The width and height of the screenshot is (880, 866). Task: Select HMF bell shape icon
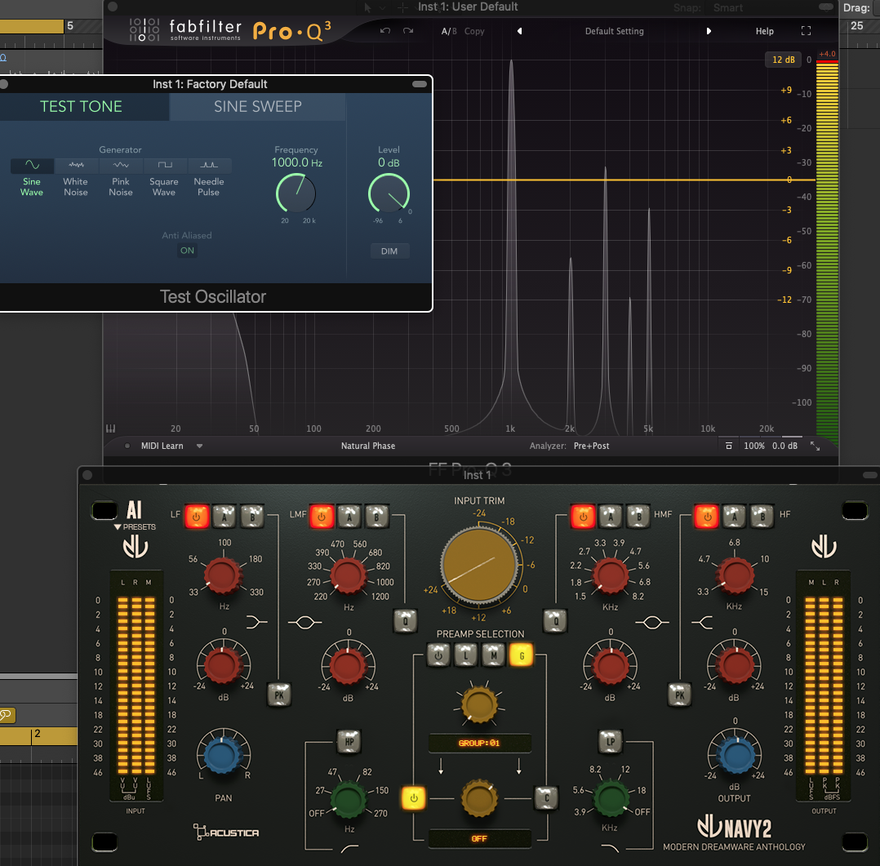(x=652, y=623)
